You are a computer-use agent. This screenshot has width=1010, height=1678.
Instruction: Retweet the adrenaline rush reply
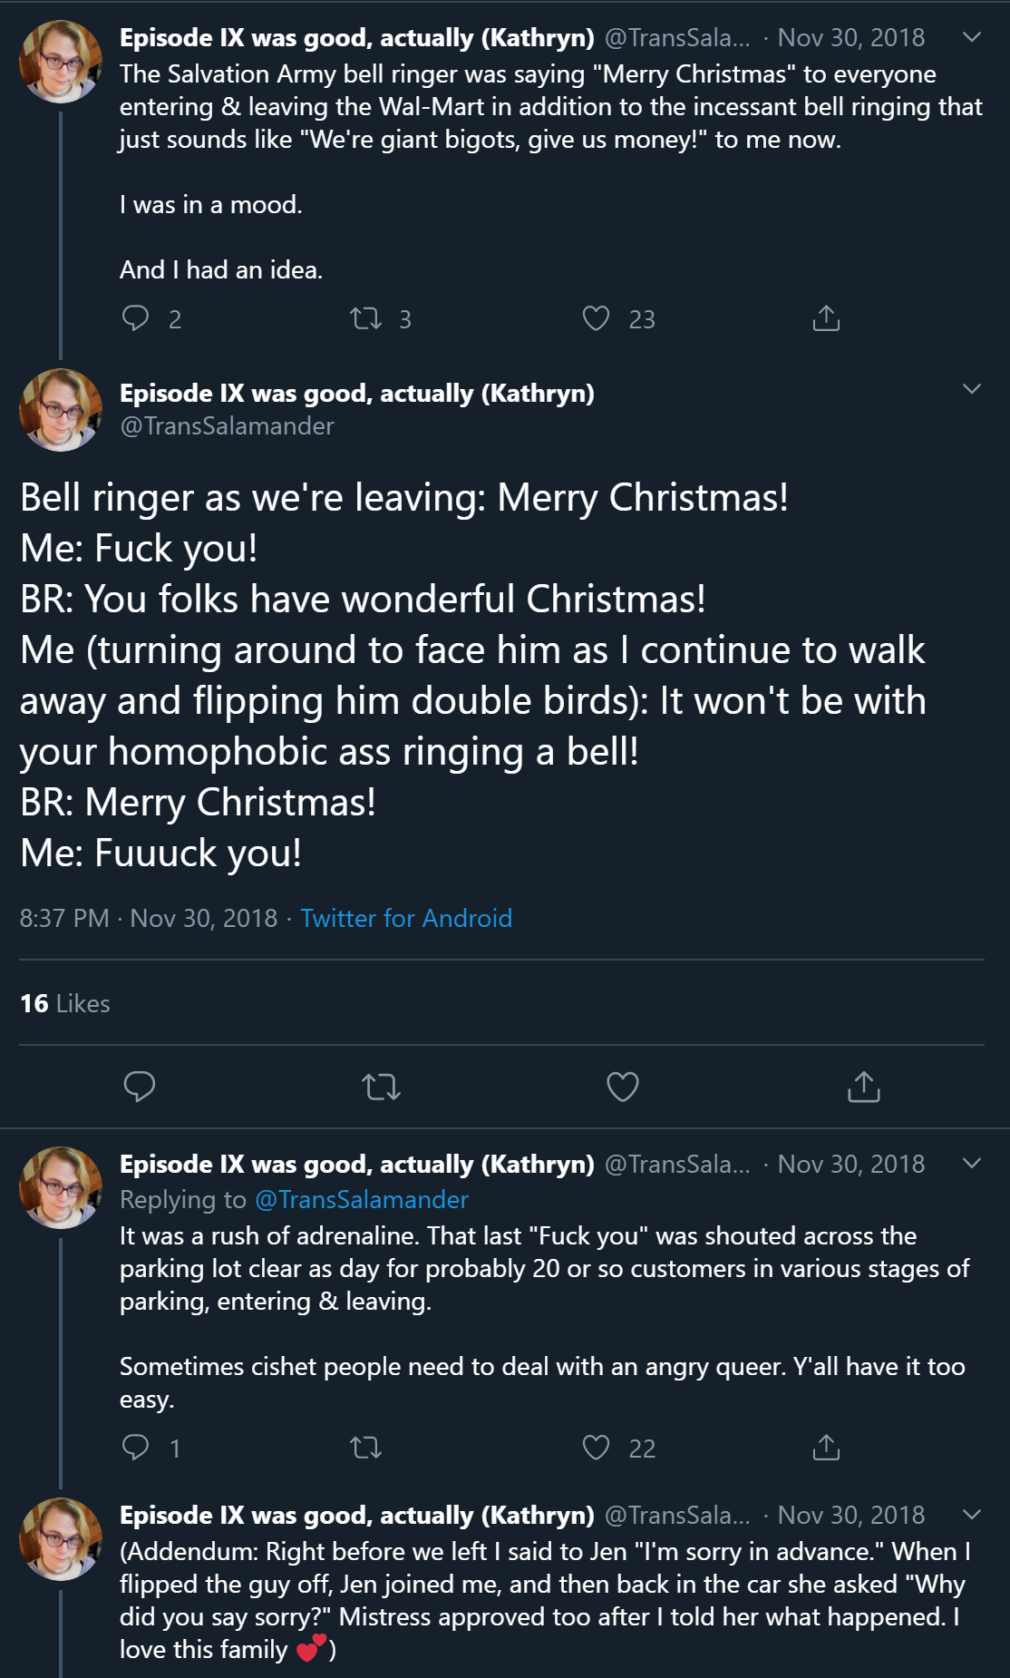(x=366, y=1448)
